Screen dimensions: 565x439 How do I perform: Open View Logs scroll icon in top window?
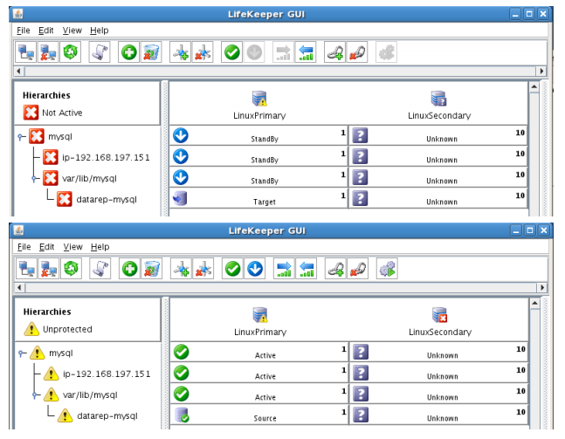pos(100,52)
